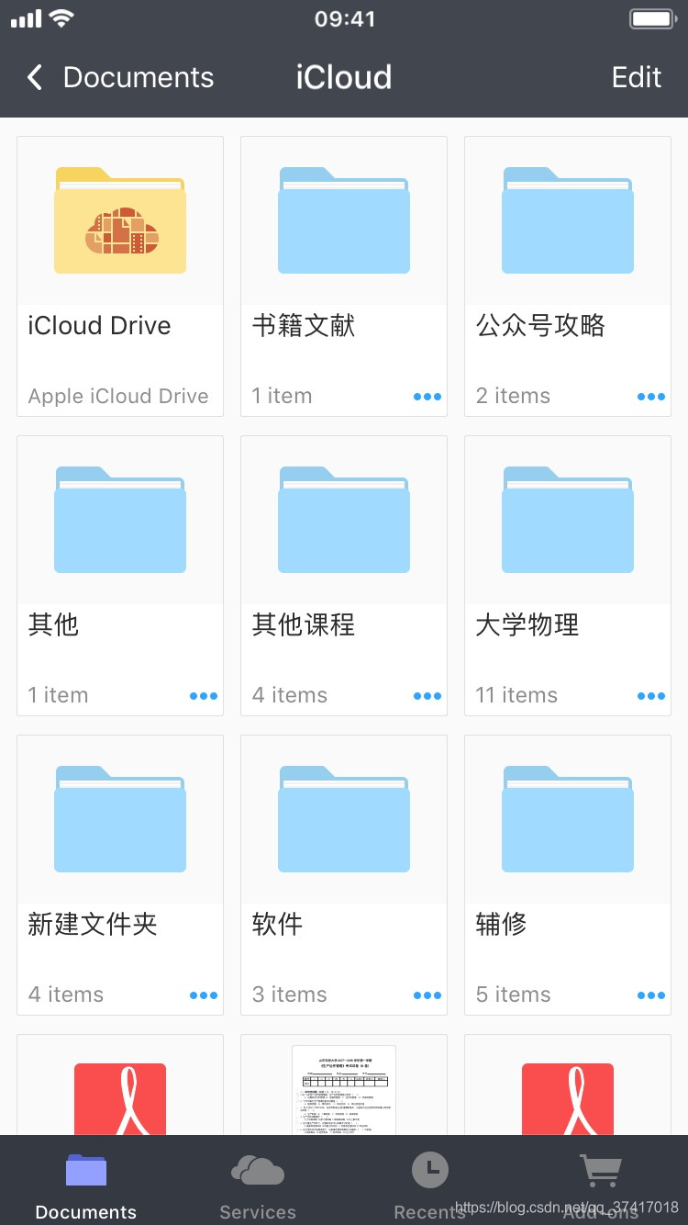Open the first red PDF file thumbnail
688x1225 pixels.
pos(120,1099)
